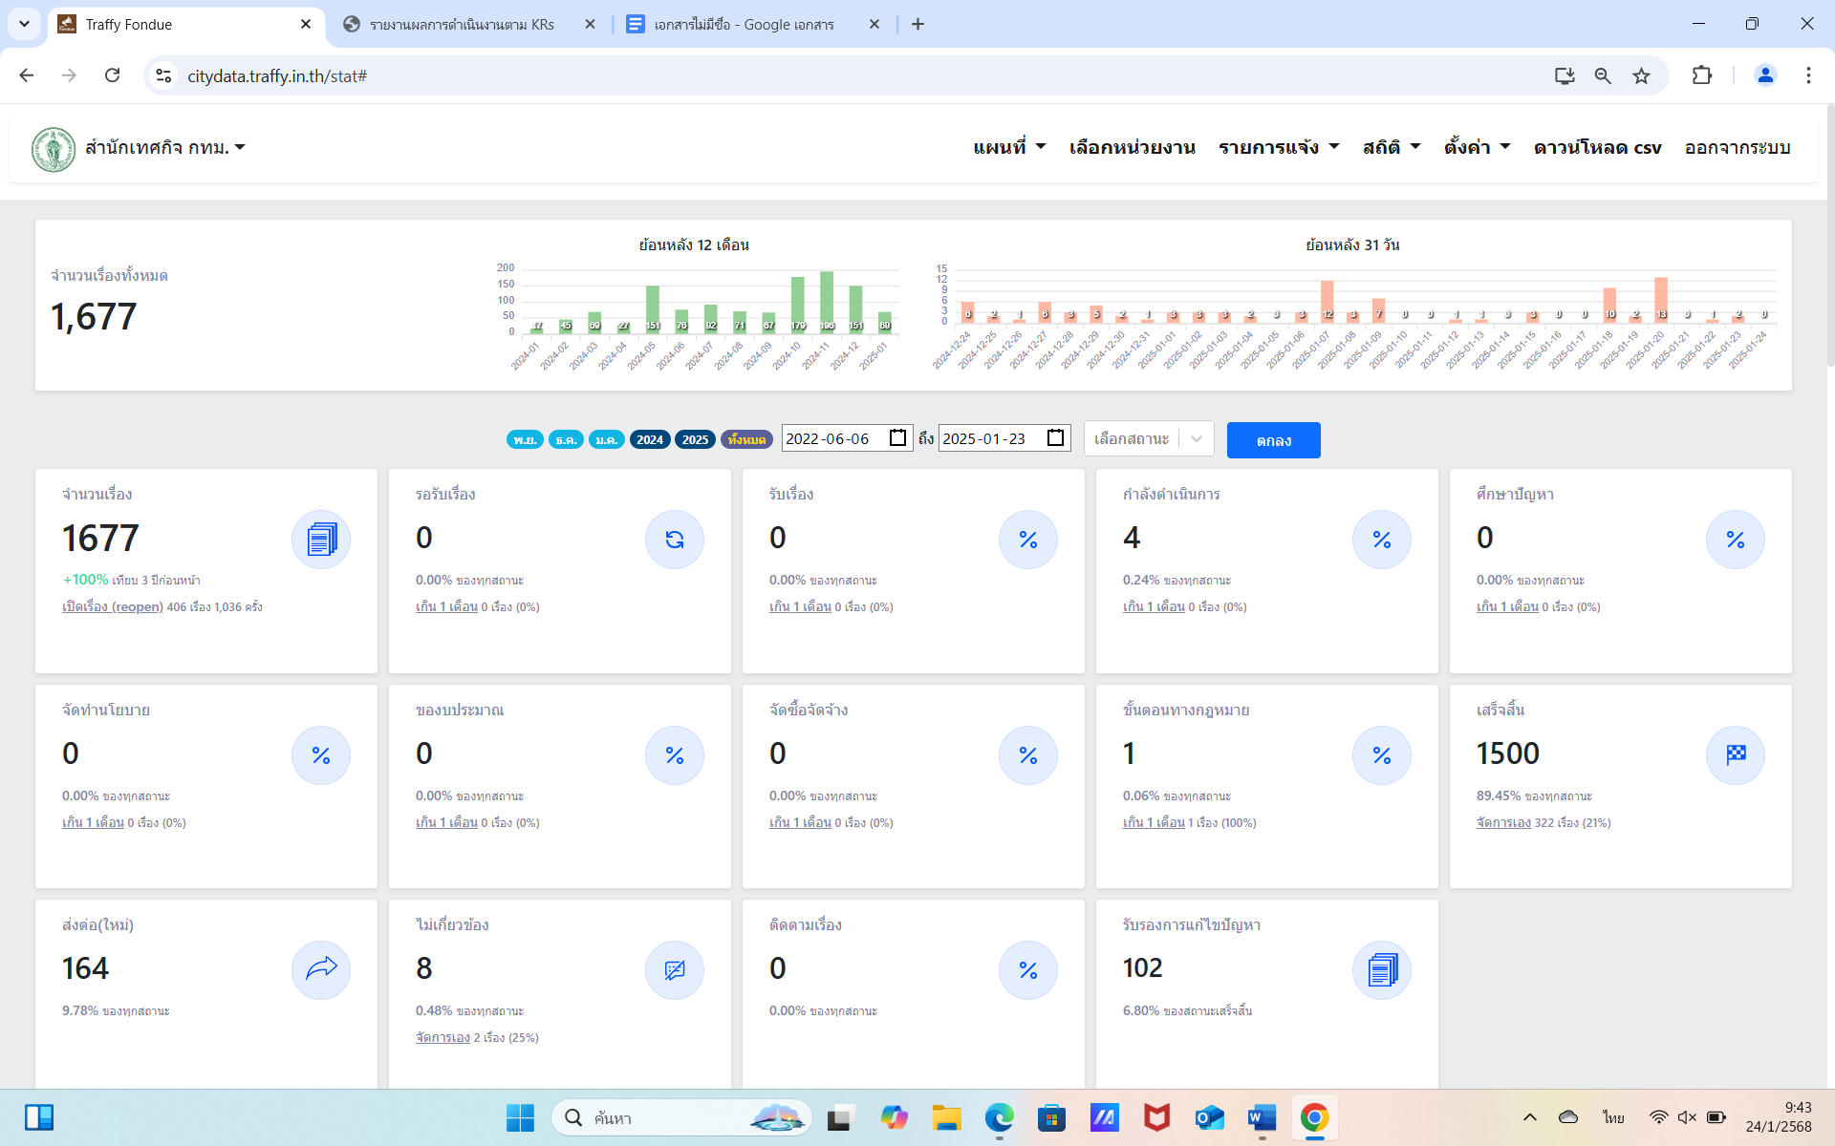Select the 2024 year filter pill
The image size is (1835, 1146).
click(x=650, y=439)
